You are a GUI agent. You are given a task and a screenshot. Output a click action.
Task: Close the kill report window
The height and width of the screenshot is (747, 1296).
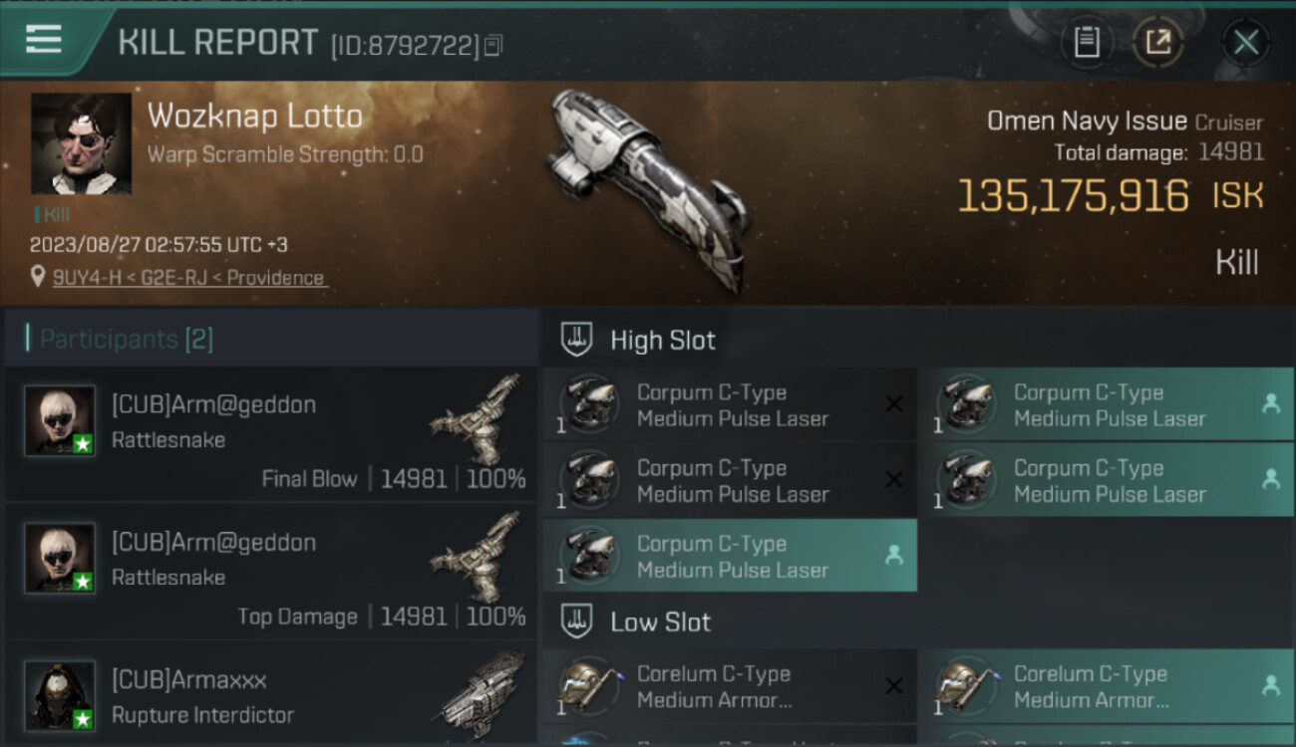[x=1245, y=42]
